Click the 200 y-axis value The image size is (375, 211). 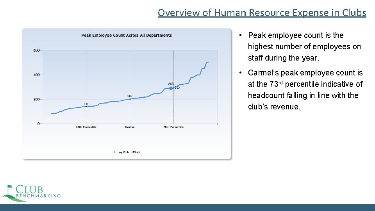[x=36, y=99]
